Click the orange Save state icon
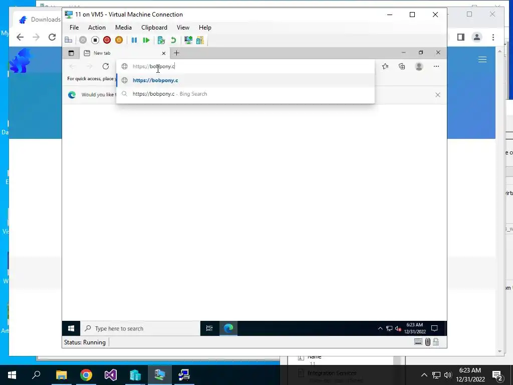Image resolution: width=513 pixels, height=385 pixels. click(x=119, y=40)
